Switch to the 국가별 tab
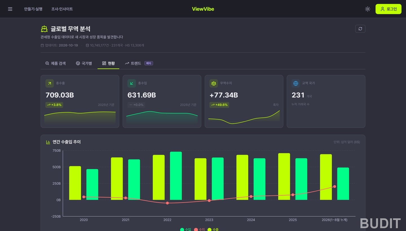The height and width of the screenshot is (231, 406). click(x=84, y=63)
